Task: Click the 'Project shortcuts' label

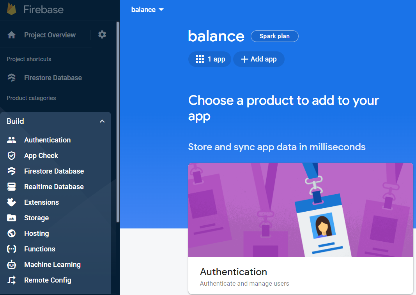Action: 29,59
